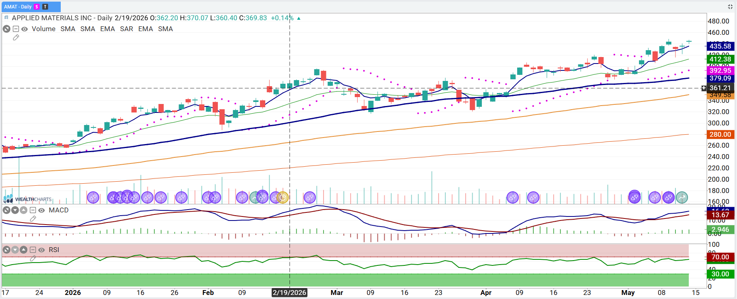Click the 13.67 MACD value label

(720, 215)
